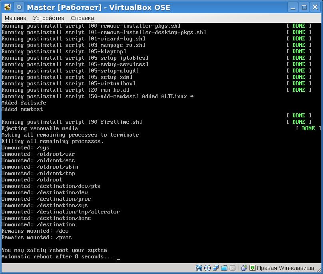Close the Master virtual machine window

click(x=315, y=7)
